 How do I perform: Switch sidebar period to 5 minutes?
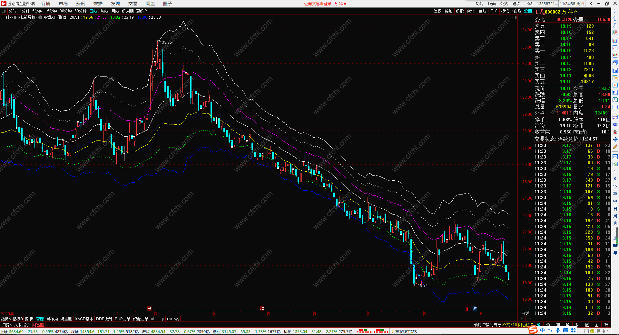point(615,179)
